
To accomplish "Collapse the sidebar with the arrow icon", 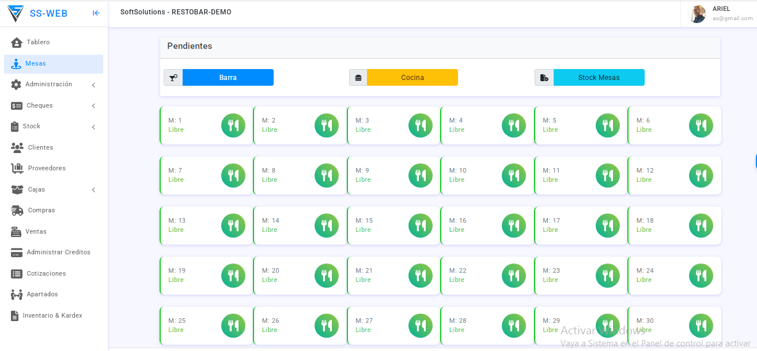I will (96, 13).
